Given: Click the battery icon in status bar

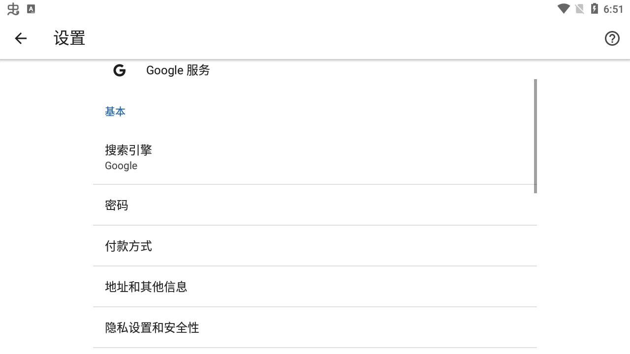Looking at the screenshot, I should tap(595, 8).
